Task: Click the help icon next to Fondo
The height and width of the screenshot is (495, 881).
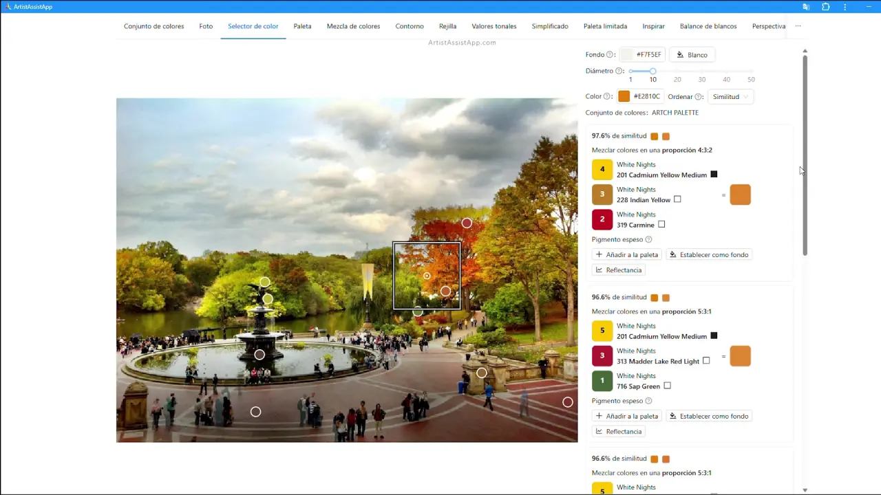Action: click(610, 55)
